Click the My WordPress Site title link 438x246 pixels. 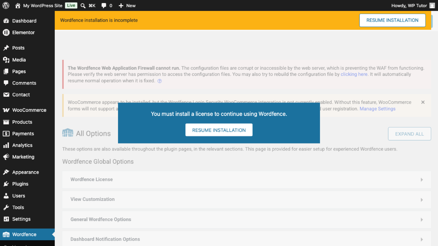pos(43,5)
